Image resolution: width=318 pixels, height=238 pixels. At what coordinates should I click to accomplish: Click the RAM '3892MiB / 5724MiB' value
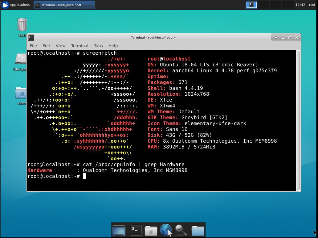(189, 147)
